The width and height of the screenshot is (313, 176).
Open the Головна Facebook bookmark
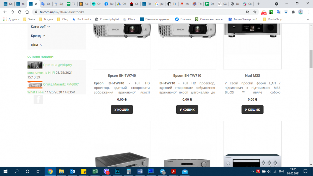point(183,19)
